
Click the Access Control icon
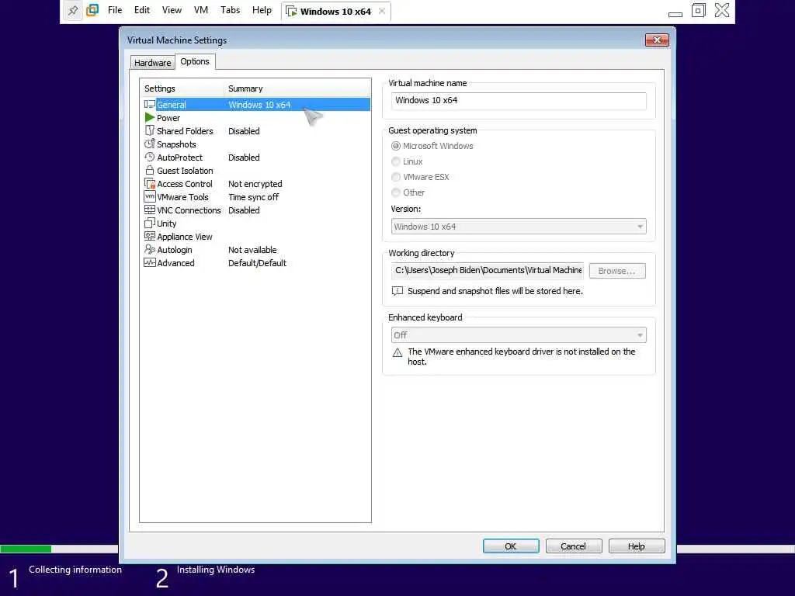pyautogui.click(x=150, y=183)
